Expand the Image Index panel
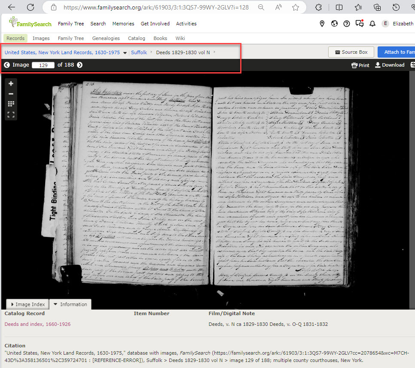415x368 pixels. click(x=27, y=304)
